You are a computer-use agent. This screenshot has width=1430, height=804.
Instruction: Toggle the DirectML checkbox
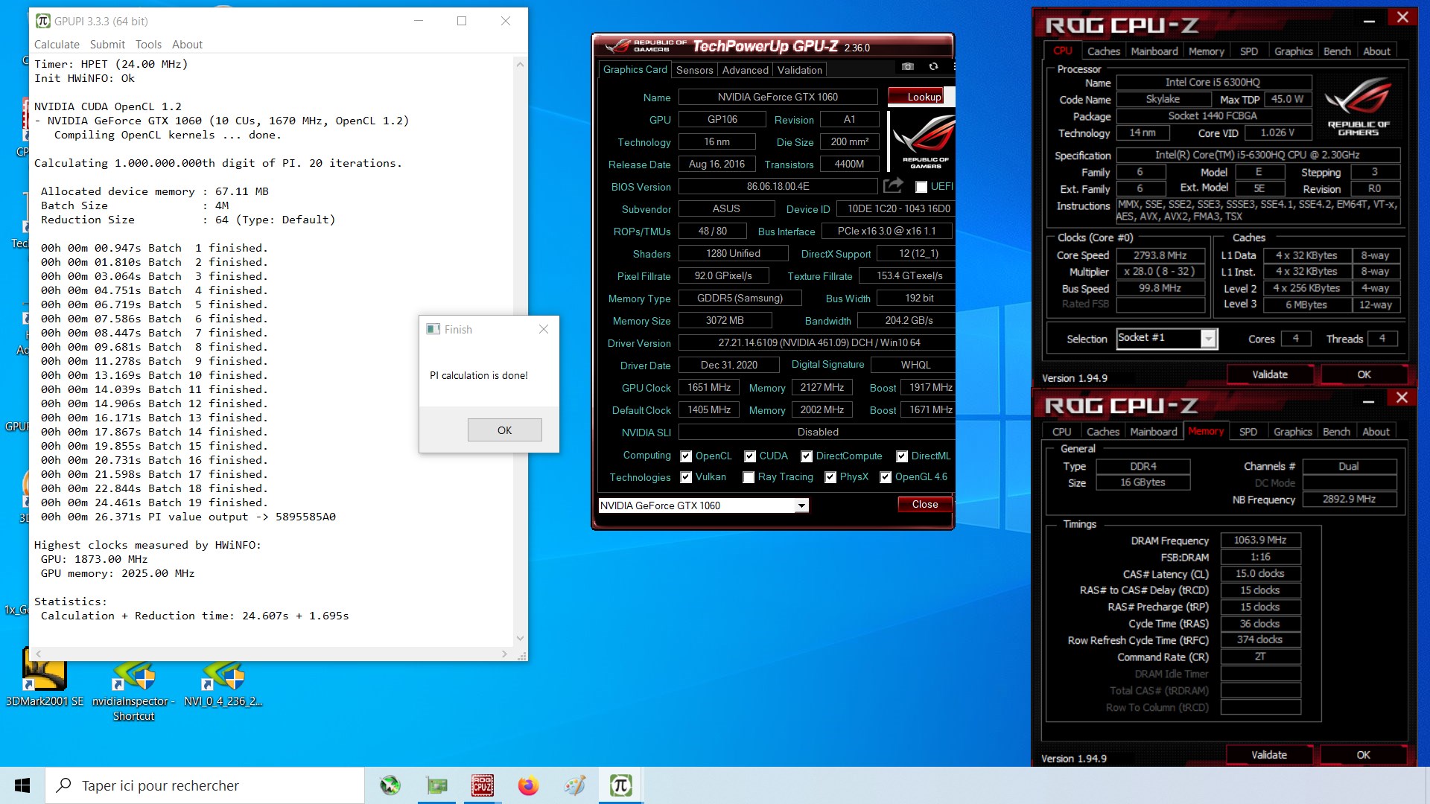(x=902, y=456)
